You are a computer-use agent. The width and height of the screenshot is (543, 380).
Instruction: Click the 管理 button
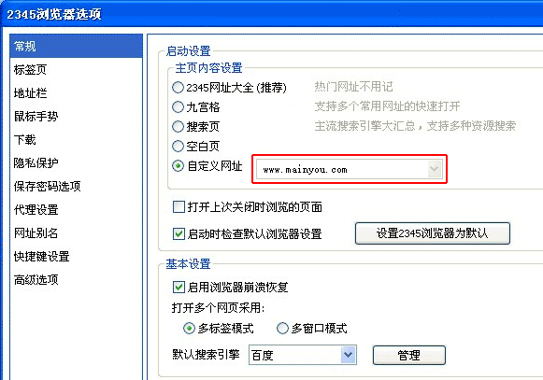click(409, 355)
